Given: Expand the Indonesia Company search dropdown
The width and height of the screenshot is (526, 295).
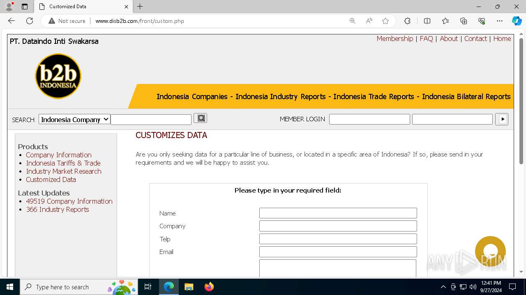Looking at the screenshot, I should pyautogui.click(x=74, y=119).
